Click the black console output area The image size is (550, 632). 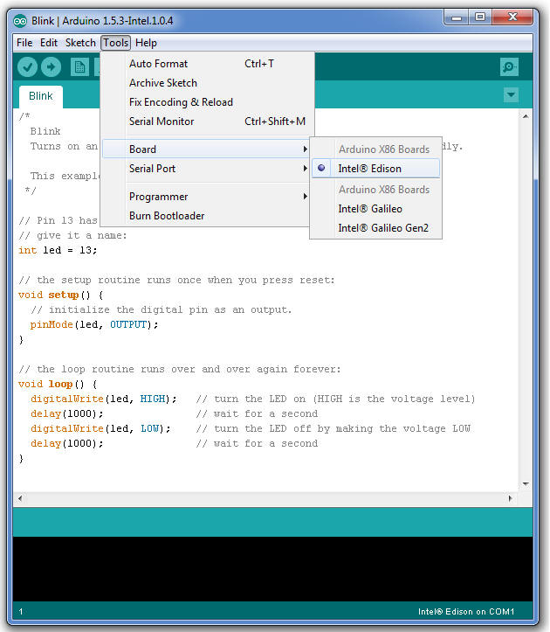[x=272, y=569]
